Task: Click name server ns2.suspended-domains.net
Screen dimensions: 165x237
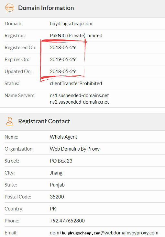Action: (79, 102)
